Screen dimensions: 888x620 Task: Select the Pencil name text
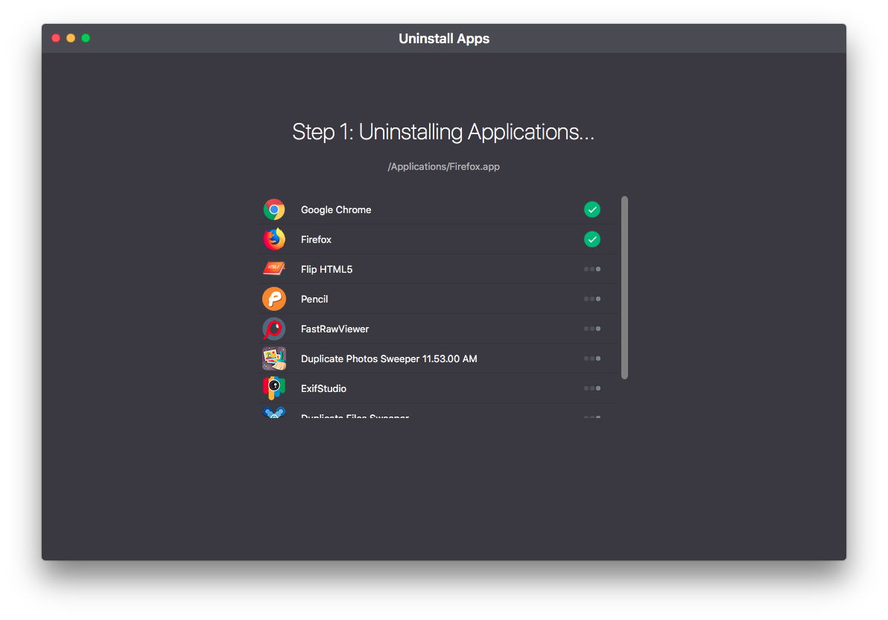pos(314,300)
